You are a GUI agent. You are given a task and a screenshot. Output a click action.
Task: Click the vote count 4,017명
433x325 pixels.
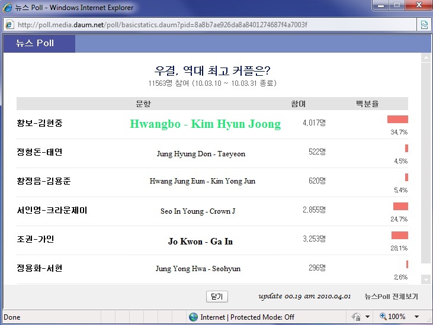point(315,123)
